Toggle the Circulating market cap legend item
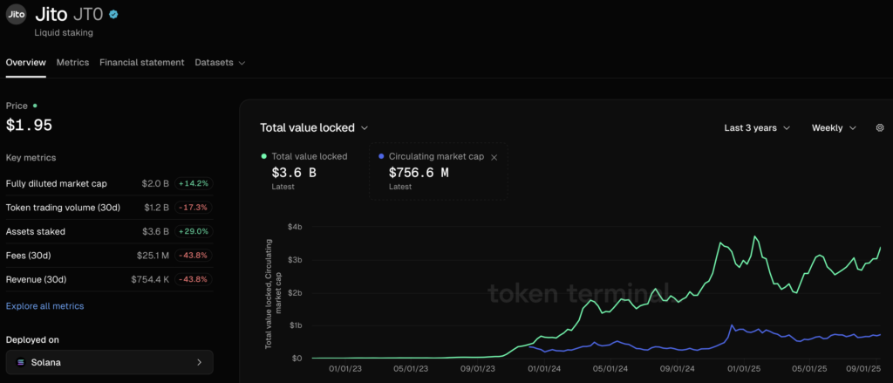893x383 pixels. pos(431,156)
